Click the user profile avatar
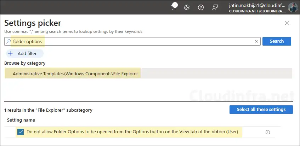The width and height of the screenshot is (300, 146). 293,8
